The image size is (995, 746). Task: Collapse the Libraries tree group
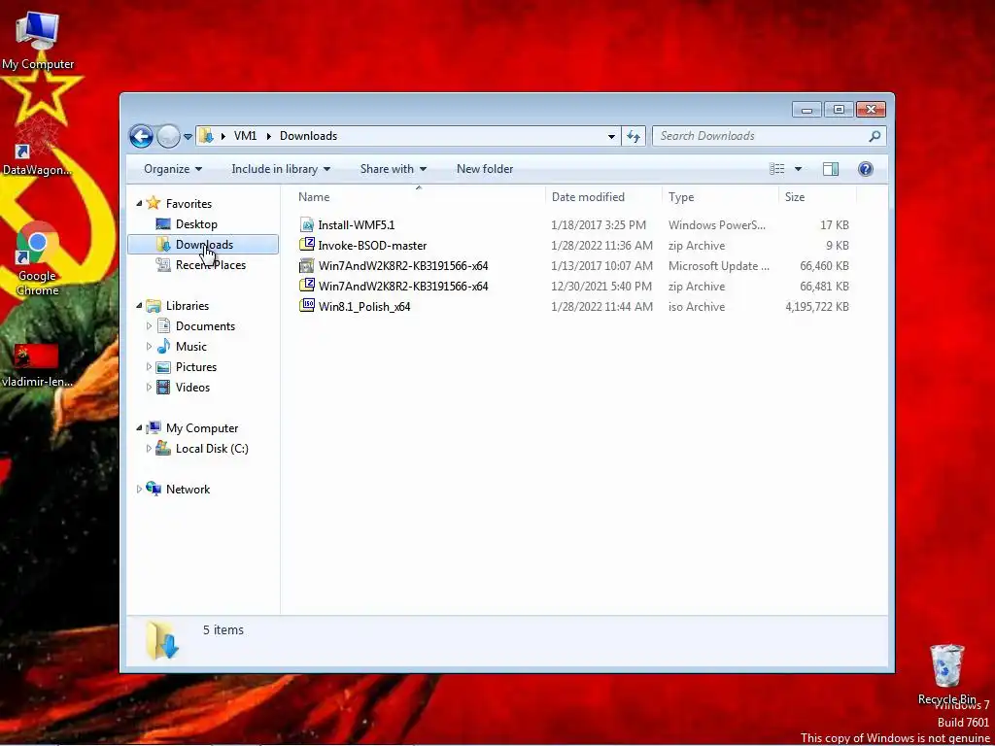[139, 306]
